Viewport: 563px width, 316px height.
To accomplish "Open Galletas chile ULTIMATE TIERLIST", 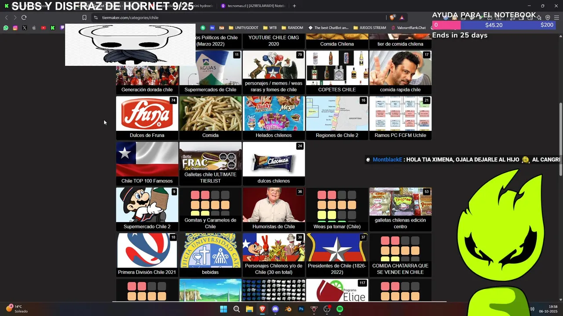I will click(210, 163).
